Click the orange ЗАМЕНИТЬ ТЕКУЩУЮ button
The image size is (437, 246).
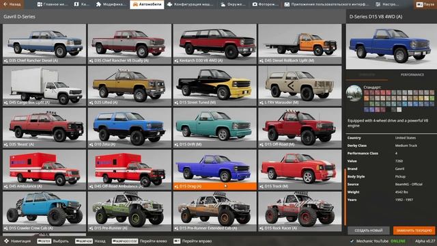coord(414,231)
